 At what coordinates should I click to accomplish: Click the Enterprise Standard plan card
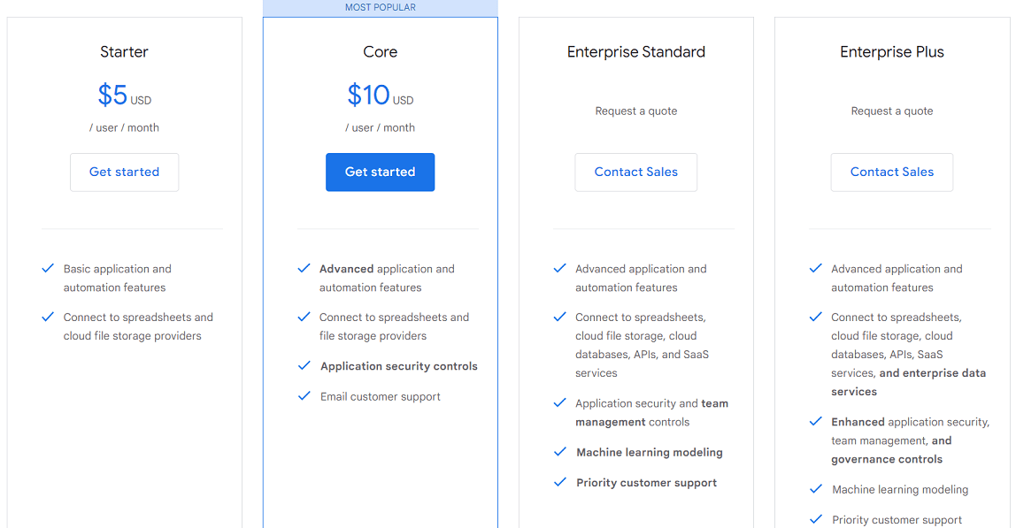(x=635, y=265)
